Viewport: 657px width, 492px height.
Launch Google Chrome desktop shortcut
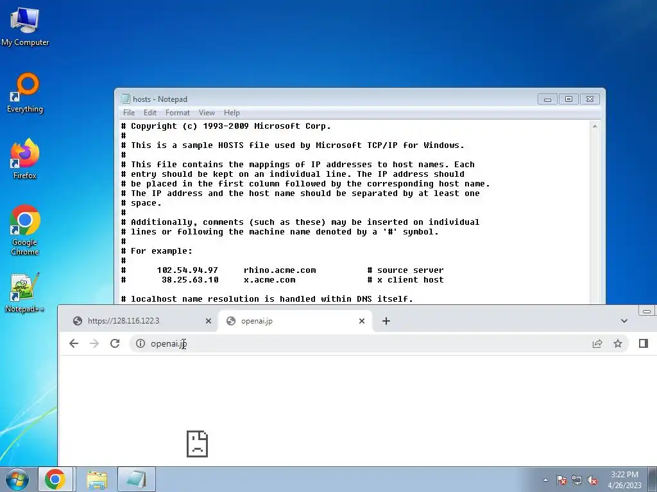pos(25,230)
